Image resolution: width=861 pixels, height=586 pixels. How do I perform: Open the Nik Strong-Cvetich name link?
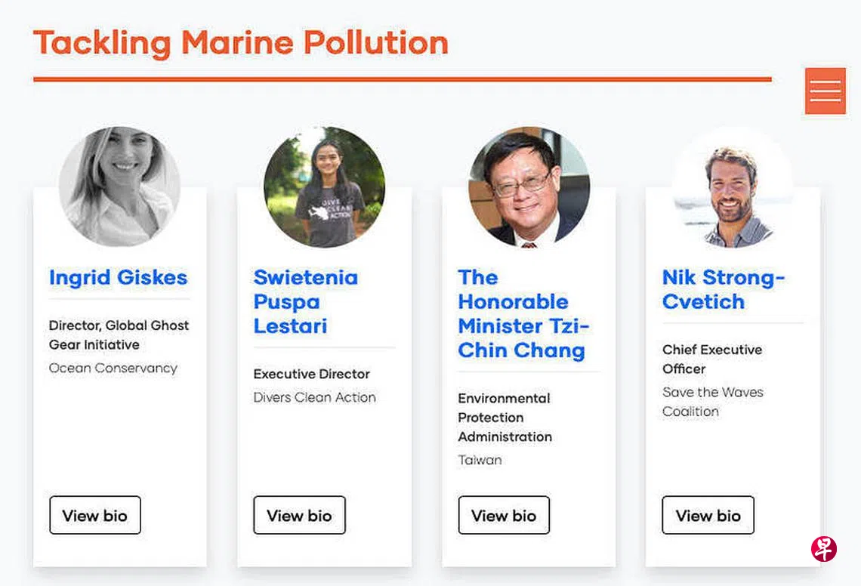(x=723, y=289)
